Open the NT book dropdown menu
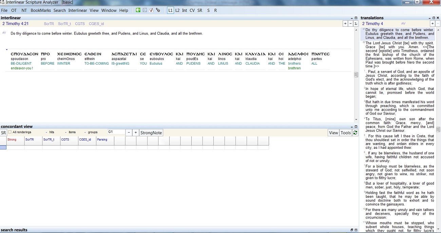 pyautogui.click(x=24, y=10)
